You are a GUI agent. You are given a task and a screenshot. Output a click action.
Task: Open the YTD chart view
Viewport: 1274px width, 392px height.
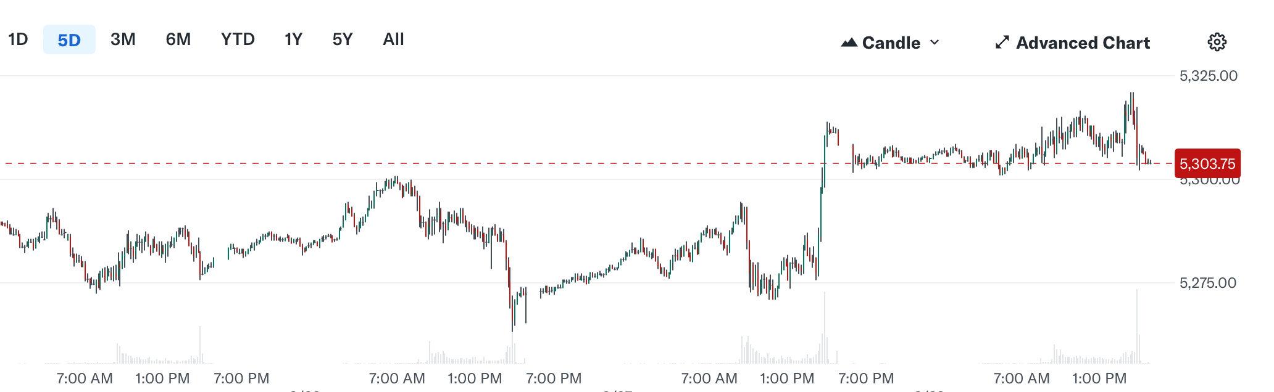point(238,39)
